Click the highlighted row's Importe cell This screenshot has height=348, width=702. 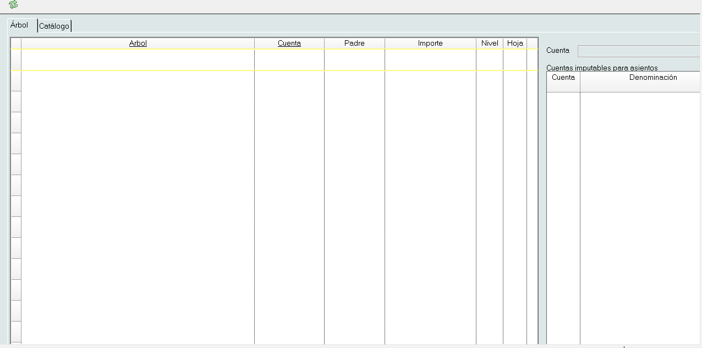(430, 59)
